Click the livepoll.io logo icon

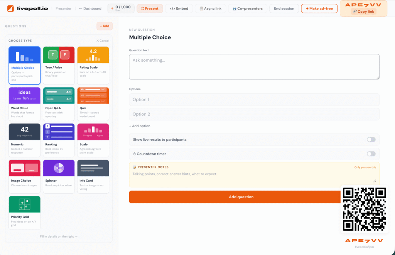10,8
